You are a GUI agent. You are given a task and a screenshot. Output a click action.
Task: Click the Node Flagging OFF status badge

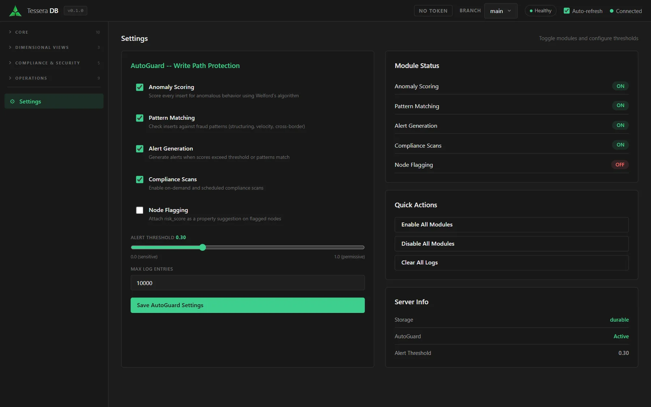click(x=620, y=165)
